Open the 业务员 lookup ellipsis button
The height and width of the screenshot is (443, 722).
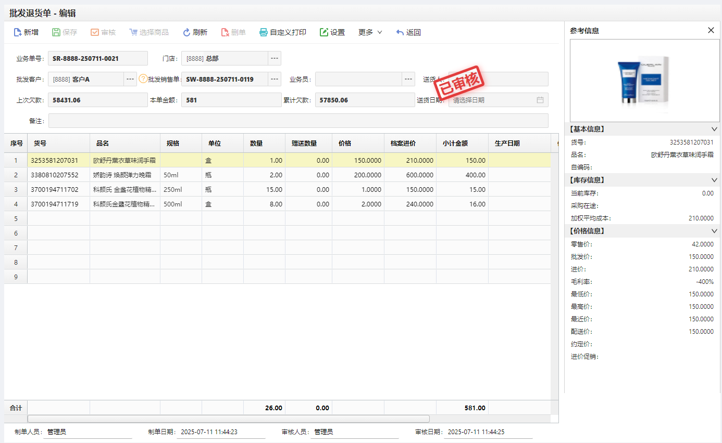point(408,79)
